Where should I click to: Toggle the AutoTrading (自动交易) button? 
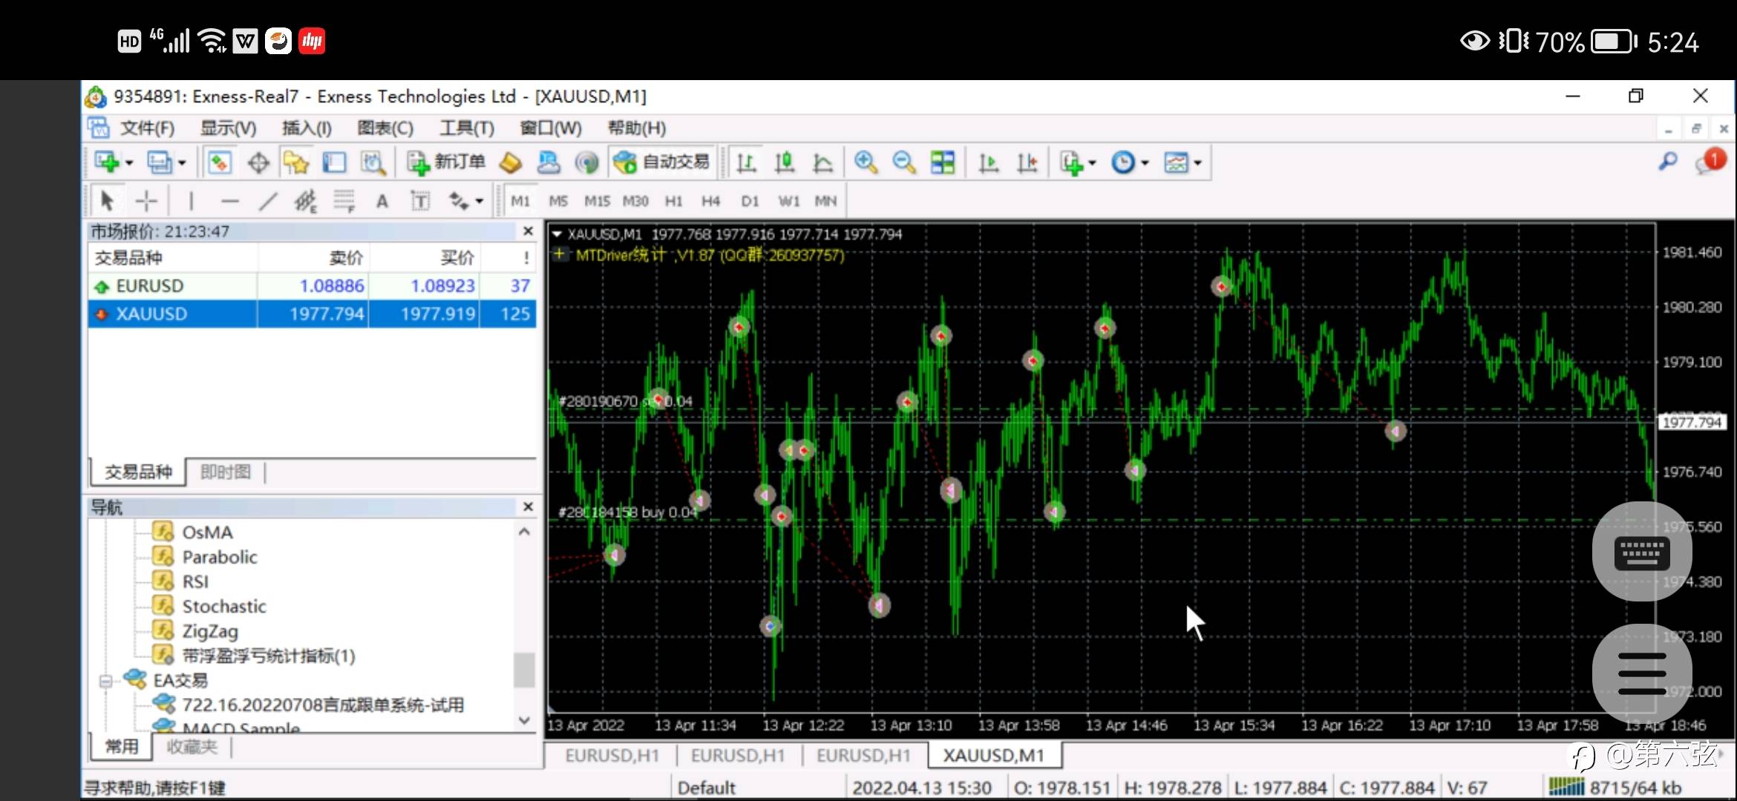click(x=662, y=162)
